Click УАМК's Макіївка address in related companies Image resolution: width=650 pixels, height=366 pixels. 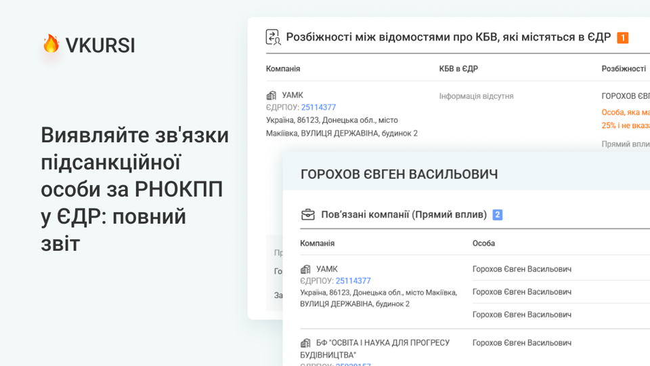pyautogui.click(x=378, y=298)
